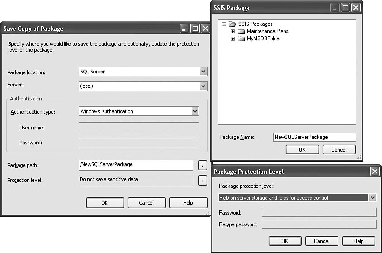This screenshot has height=253, width=382.
Task: Open Protection level dialog with ellipsis button
Action: (203, 180)
